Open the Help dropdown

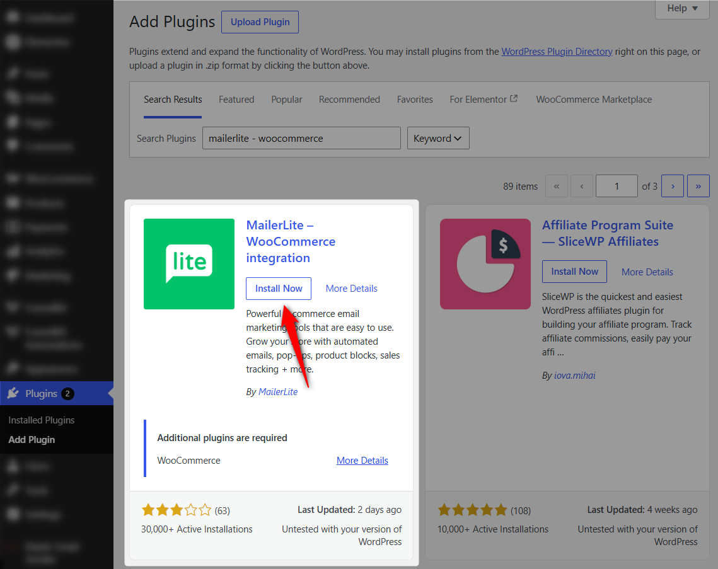coord(682,9)
